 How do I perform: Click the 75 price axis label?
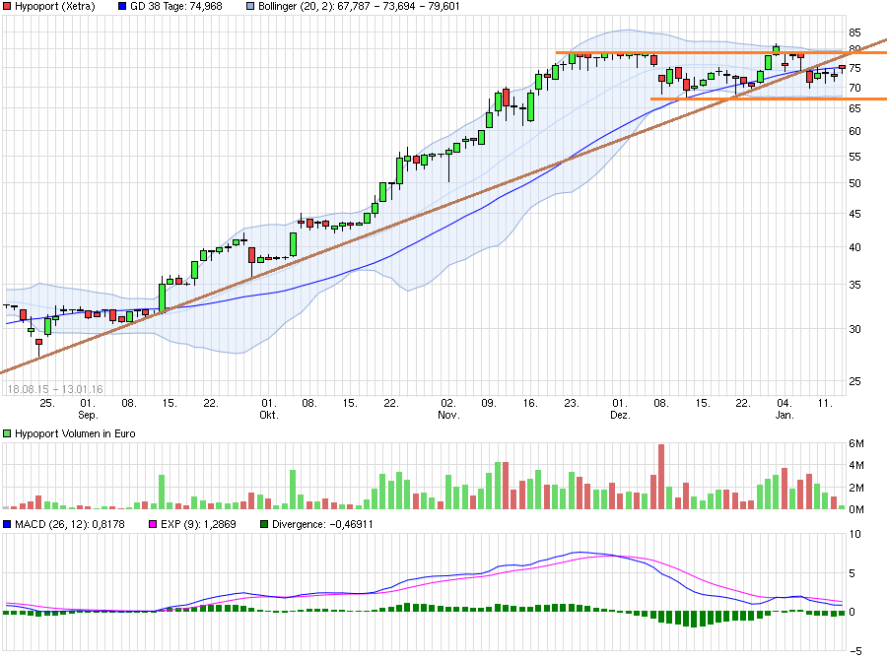click(854, 68)
